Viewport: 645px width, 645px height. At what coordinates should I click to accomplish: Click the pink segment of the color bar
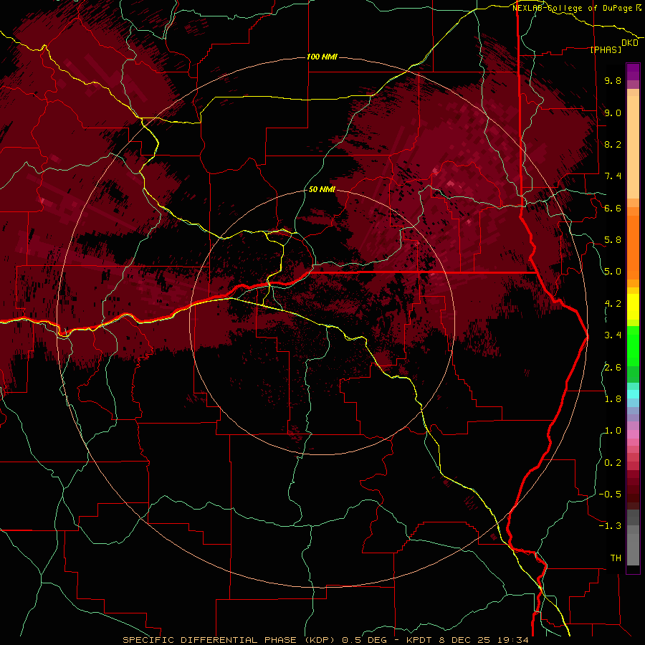coord(633,434)
